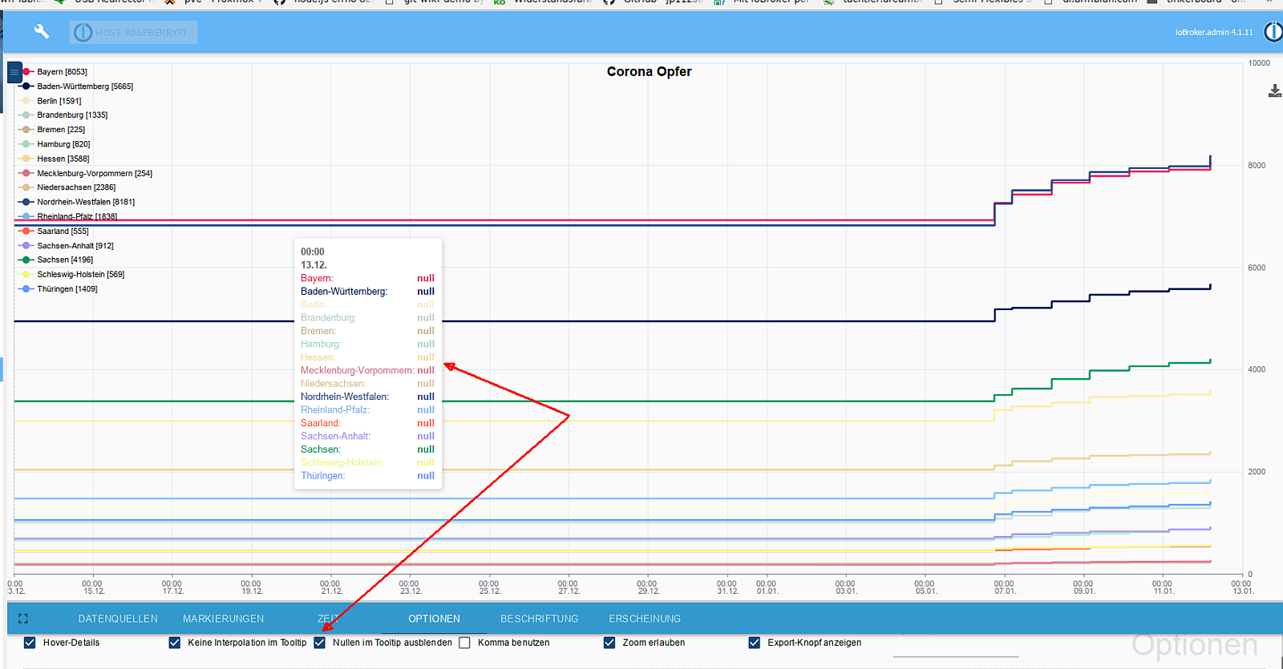The width and height of the screenshot is (1283, 669).
Task: Open the hamburger menu beside the legend
Action: 14,72
